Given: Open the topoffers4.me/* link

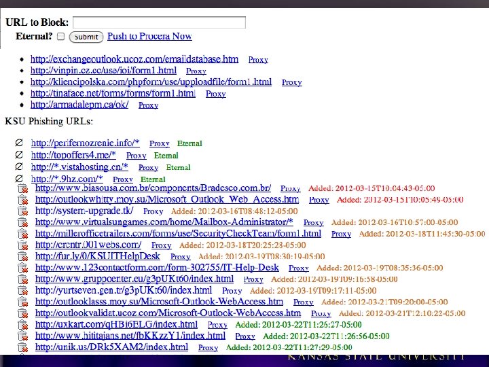Looking at the screenshot, I should pyautogui.click(x=73, y=155).
